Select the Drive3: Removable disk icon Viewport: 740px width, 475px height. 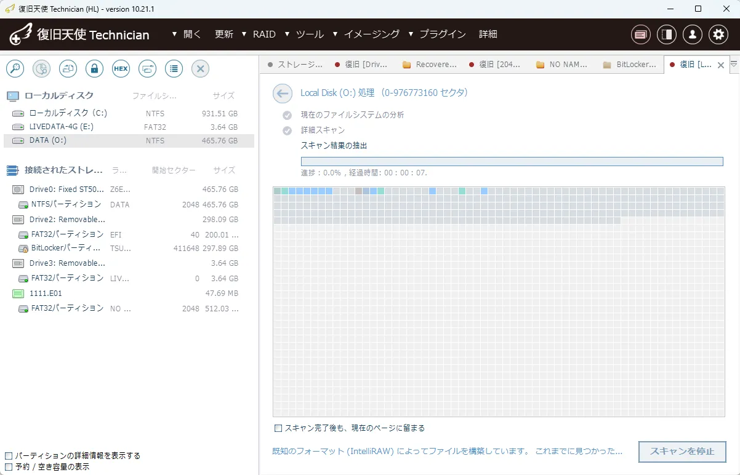click(18, 263)
